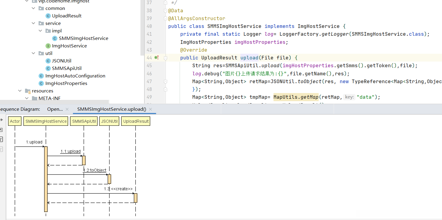Select the UploadResult lifeline box in diagram
This screenshot has width=442, height=220.
click(x=136, y=121)
